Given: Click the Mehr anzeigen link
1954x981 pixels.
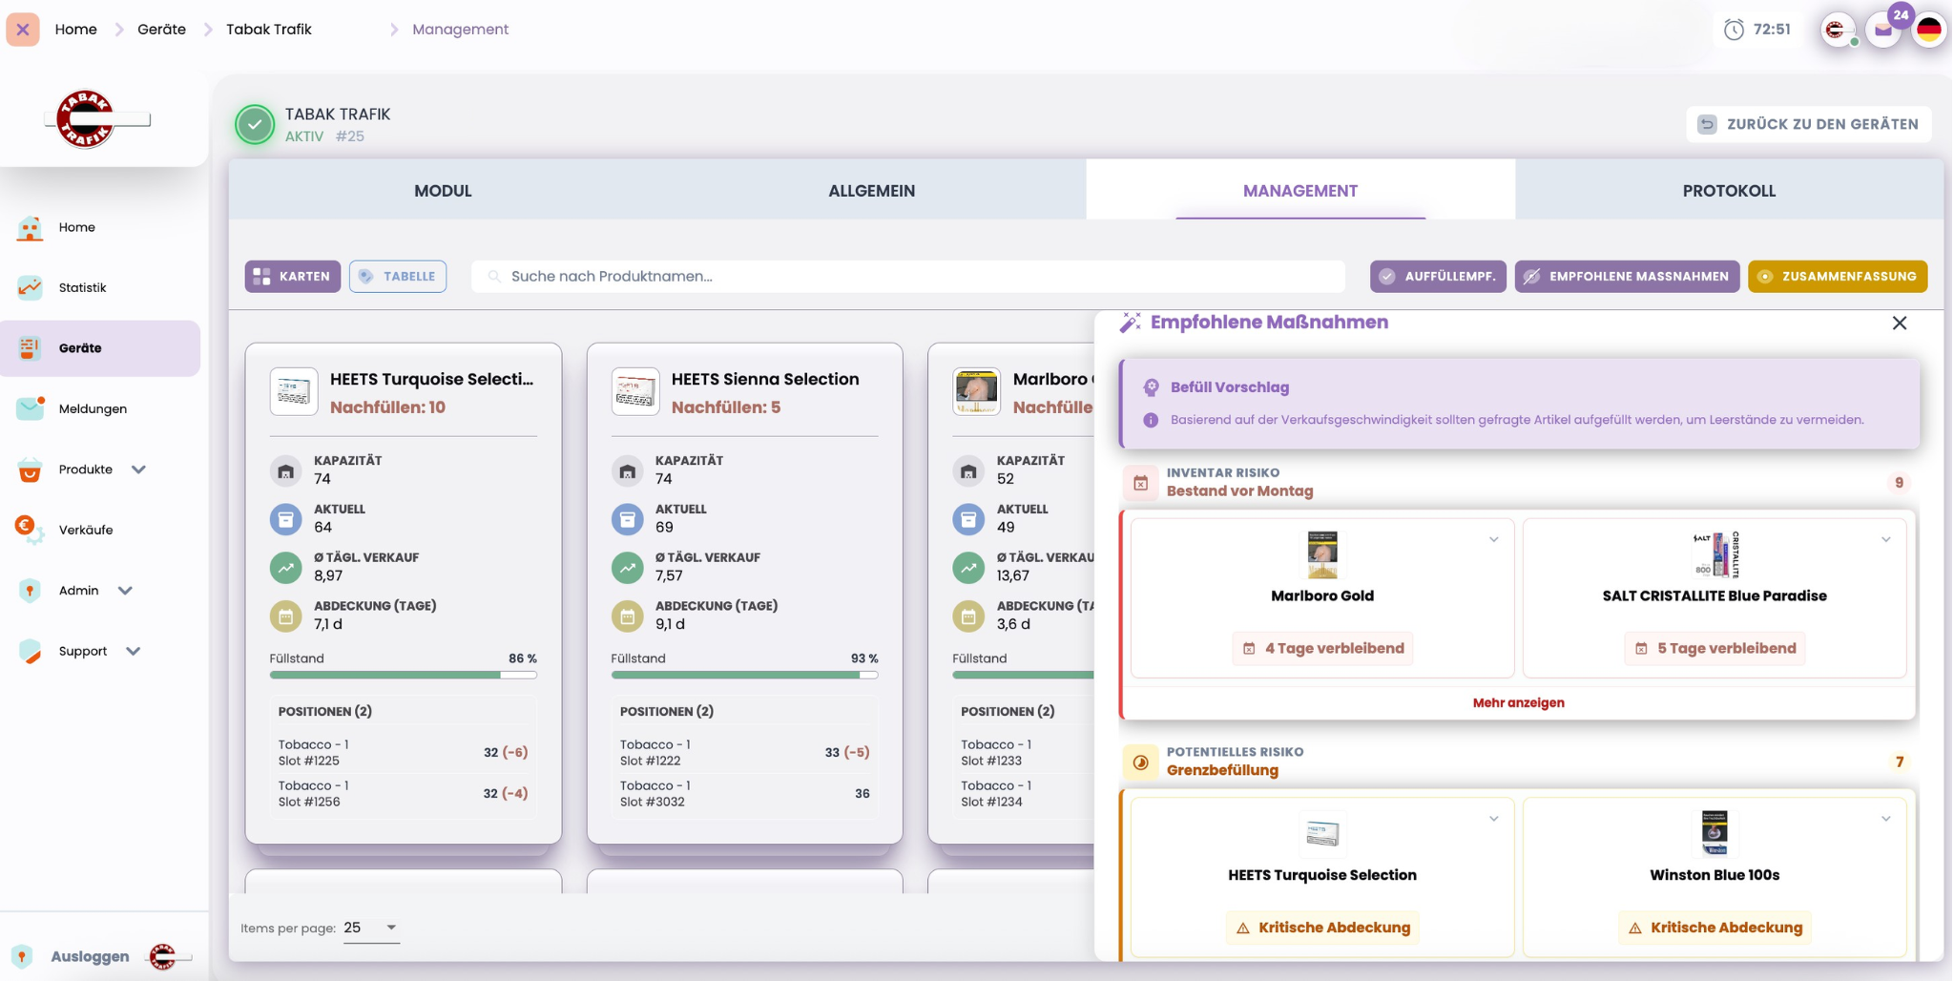Looking at the screenshot, I should 1518,703.
